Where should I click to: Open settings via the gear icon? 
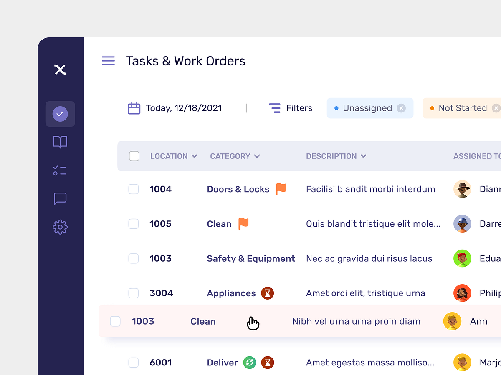(60, 227)
